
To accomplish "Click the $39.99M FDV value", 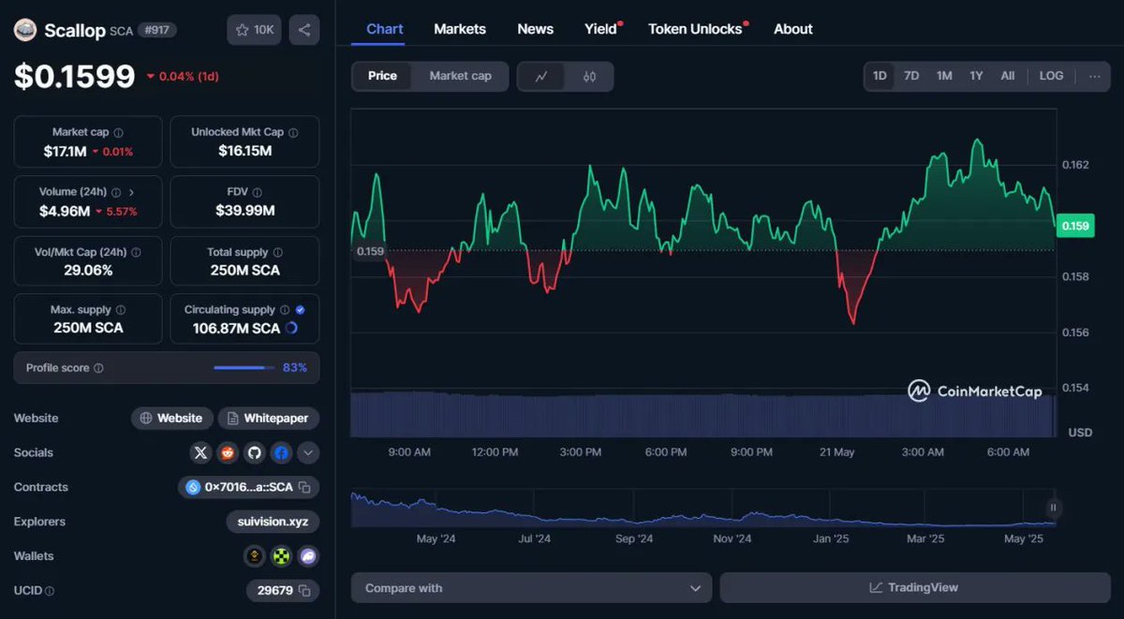I will 245,211.
